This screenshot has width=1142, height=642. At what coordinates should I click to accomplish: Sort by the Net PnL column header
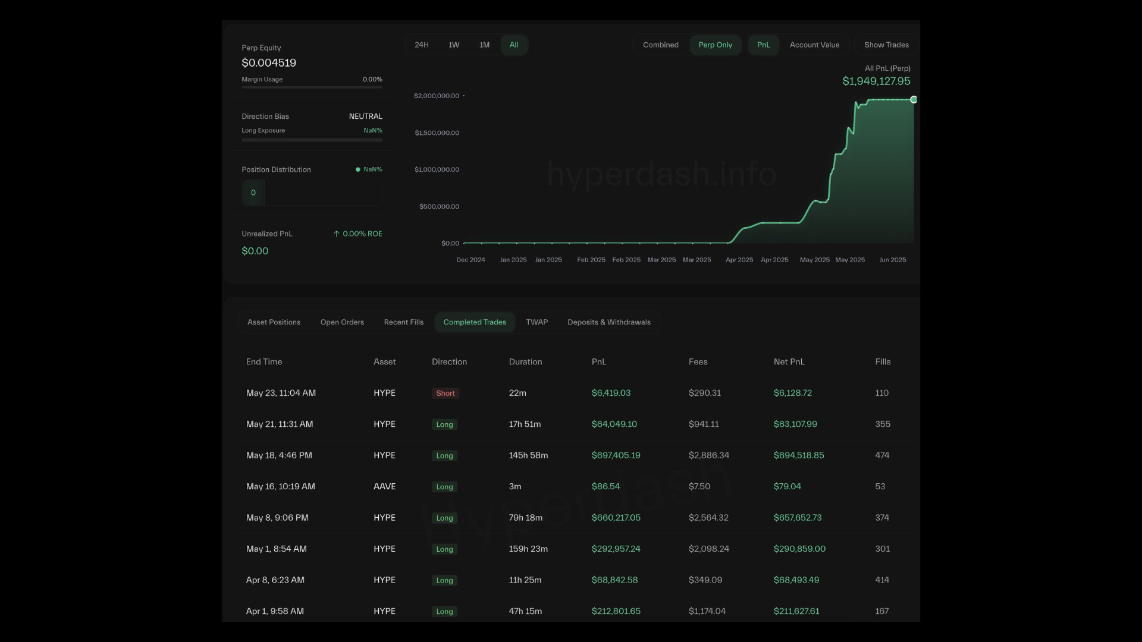tap(789, 362)
